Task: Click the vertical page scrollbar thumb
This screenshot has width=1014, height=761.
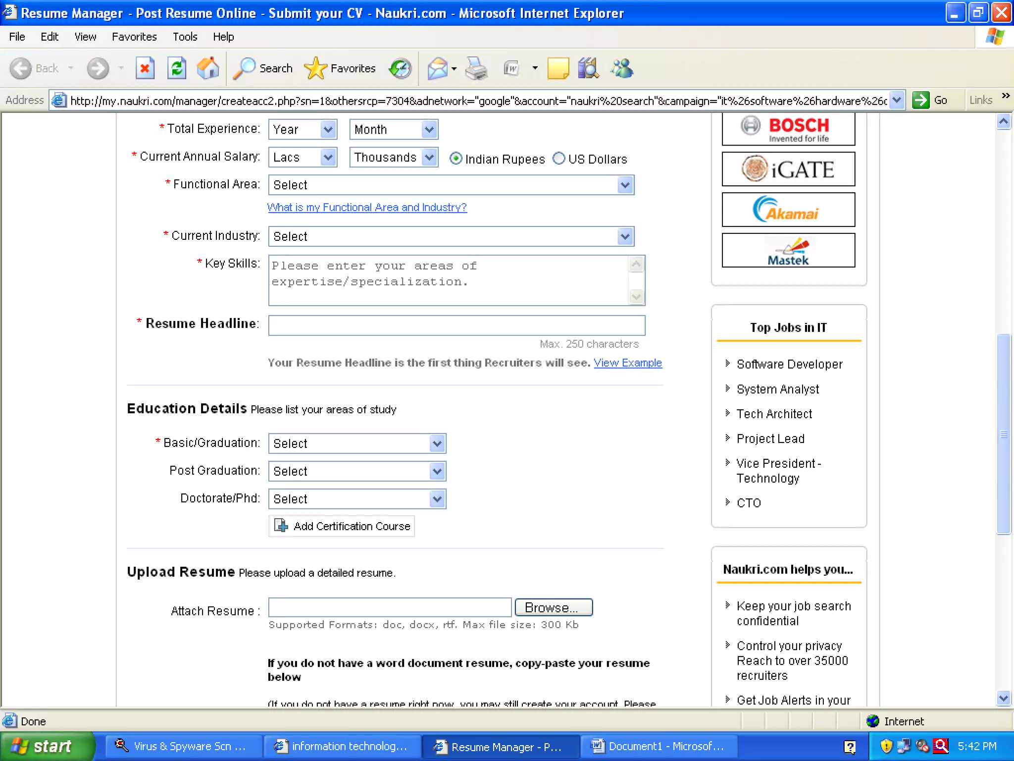Action: click(1004, 434)
